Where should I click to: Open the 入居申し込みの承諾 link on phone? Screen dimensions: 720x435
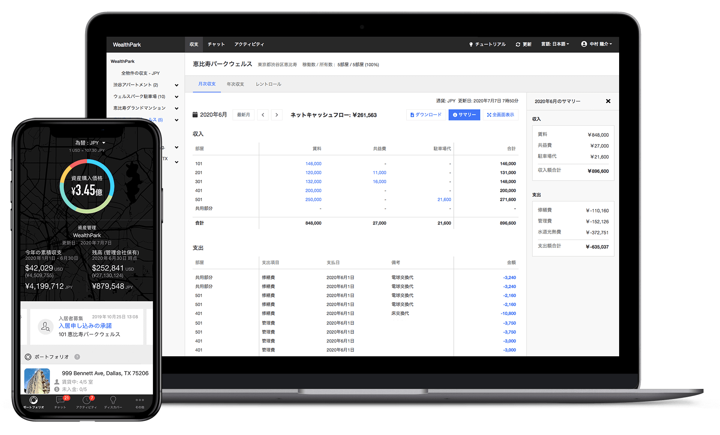tap(85, 326)
